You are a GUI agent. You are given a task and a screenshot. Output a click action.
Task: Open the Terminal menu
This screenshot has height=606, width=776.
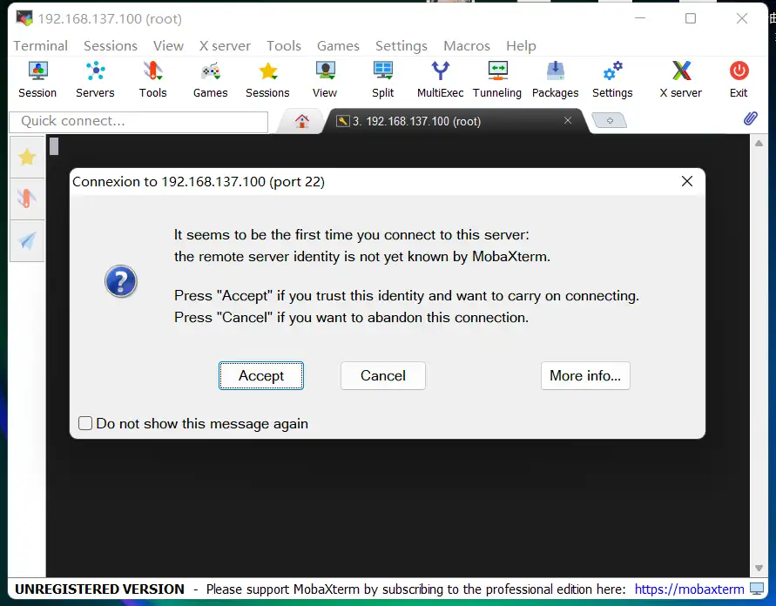click(x=41, y=45)
